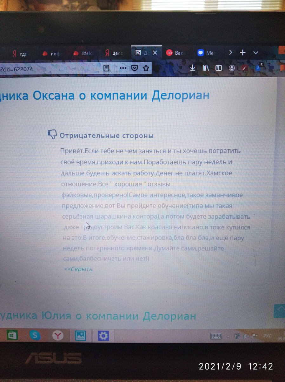Open the chevron menu at toolbar's right end
The height and width of the screenshot is (382, 285).
tap(256, 53)
